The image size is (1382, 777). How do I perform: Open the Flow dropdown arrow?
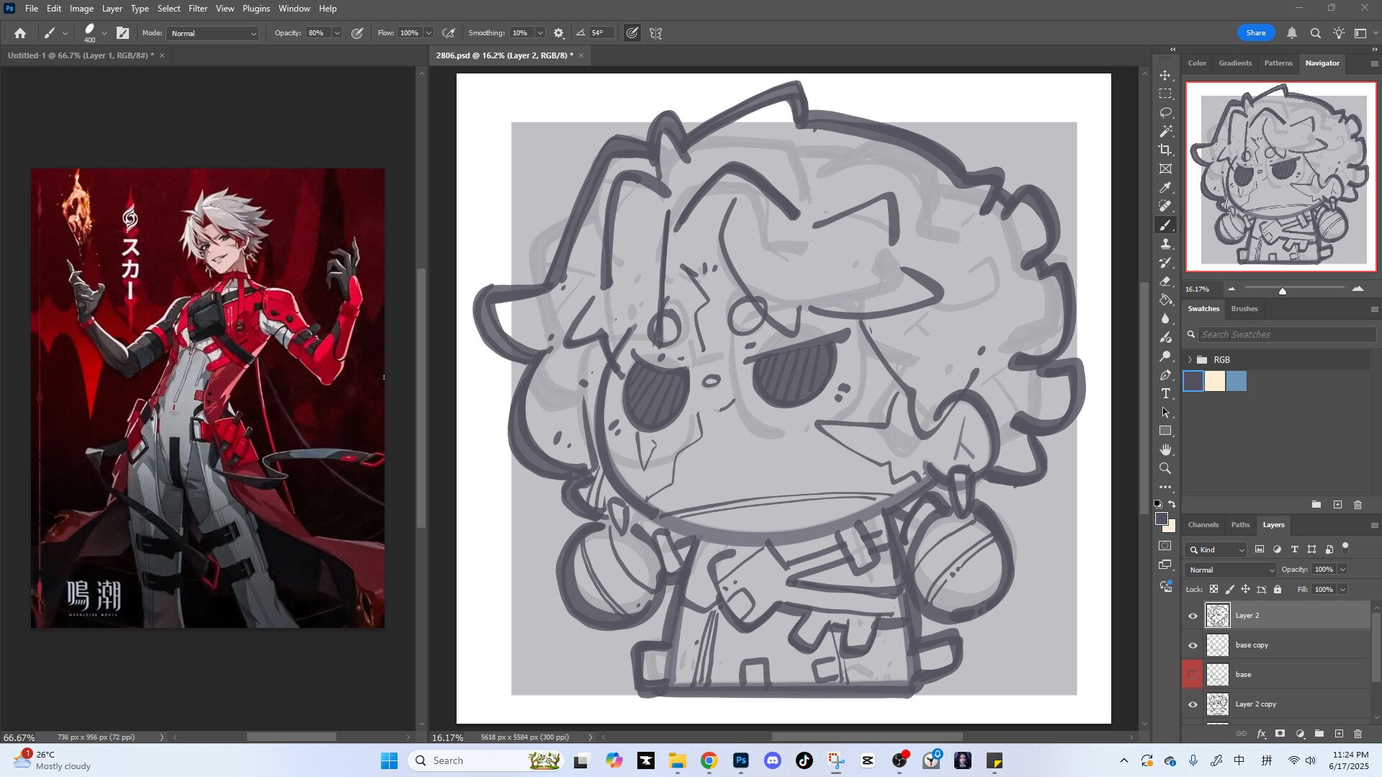coord(428,33)
